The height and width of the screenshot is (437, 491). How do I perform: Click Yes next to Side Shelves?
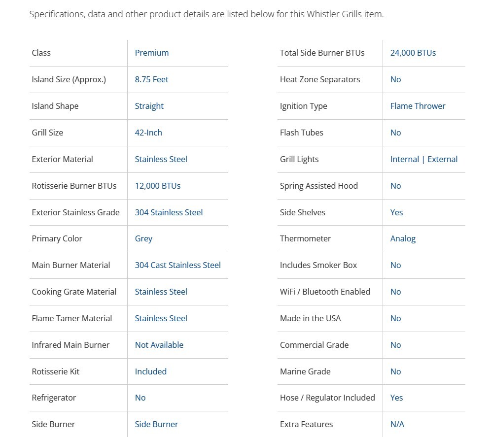click(x=396, y=212)
